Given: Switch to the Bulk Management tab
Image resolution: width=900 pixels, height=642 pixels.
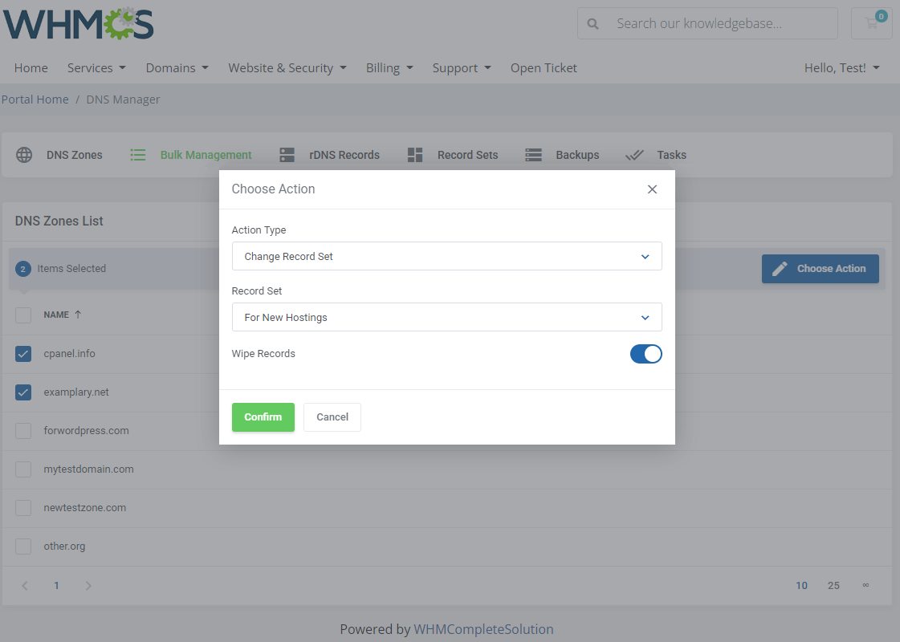Looking at the screenshot, I should click(190, 155).
